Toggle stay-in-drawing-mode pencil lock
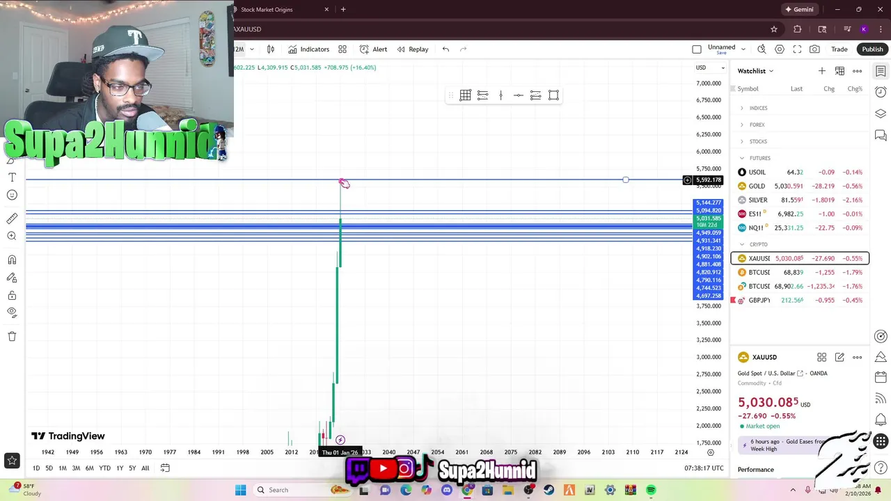 [12, 278]
